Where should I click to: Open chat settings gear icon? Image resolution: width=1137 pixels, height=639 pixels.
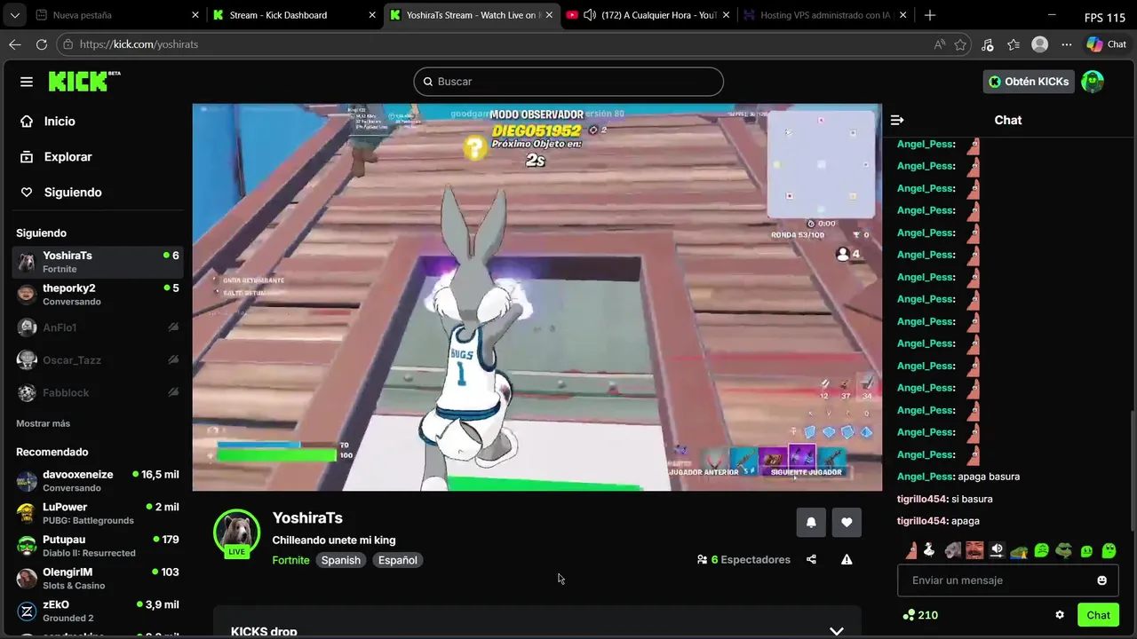point(1060,615)
